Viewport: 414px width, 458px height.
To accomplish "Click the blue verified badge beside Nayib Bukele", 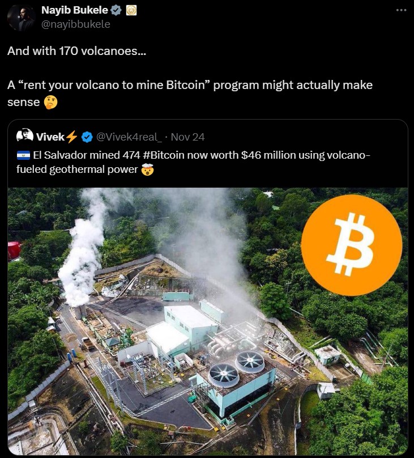I will coord(117,11).
